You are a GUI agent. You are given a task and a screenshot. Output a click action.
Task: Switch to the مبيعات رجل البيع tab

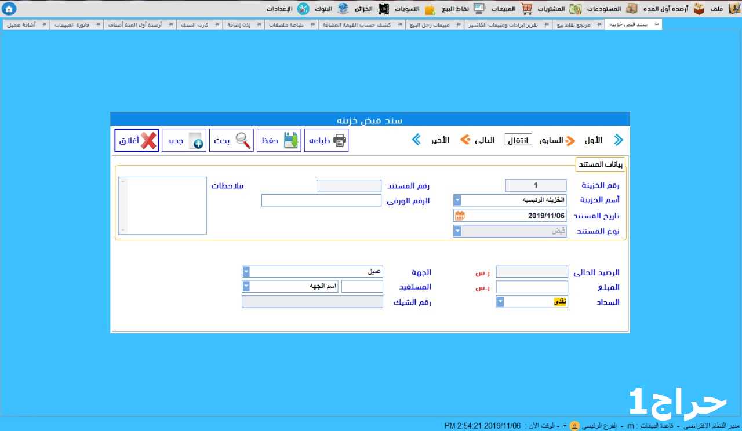pos(435,25)
